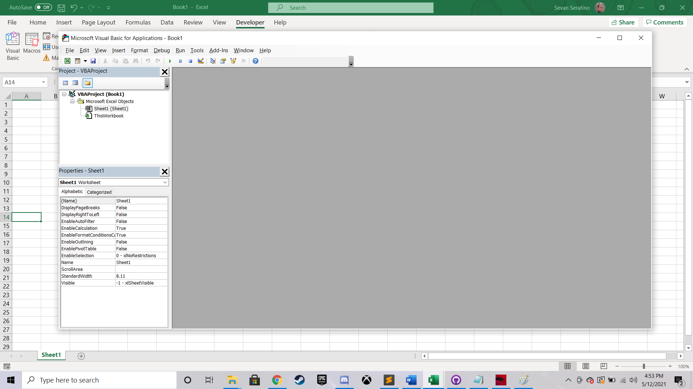Switch to Categorized properties tab
This screenshot has height=389, width=693.
point(99,192)
